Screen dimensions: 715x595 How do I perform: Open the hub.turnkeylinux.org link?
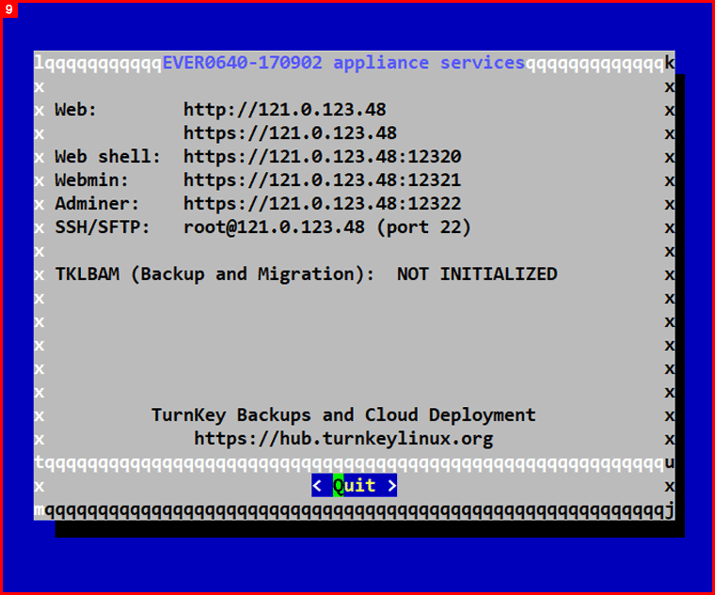[x=343, y=439]
